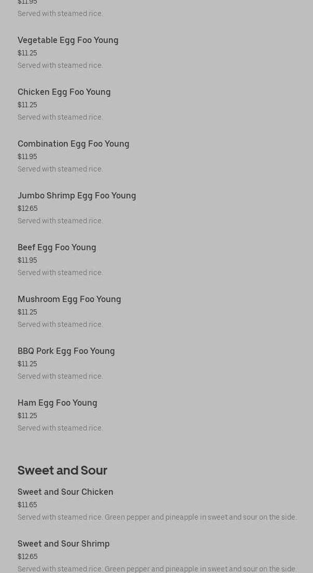Select the Beef Egg Foo Young item
313x573 pixels.
pyautogui.click(x=57, y=248)
